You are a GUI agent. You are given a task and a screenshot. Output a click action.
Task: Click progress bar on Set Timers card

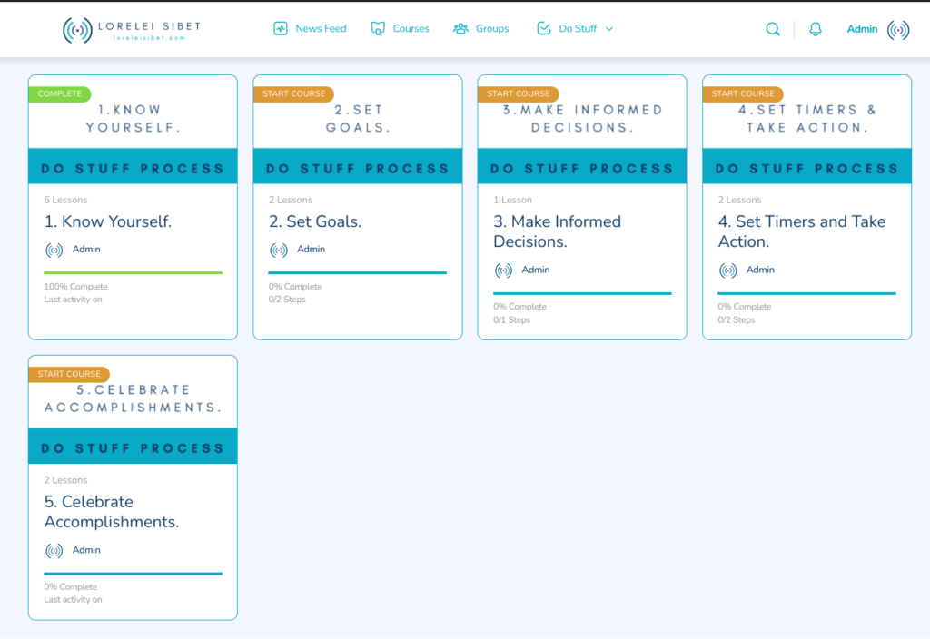[x=807, y=293]
